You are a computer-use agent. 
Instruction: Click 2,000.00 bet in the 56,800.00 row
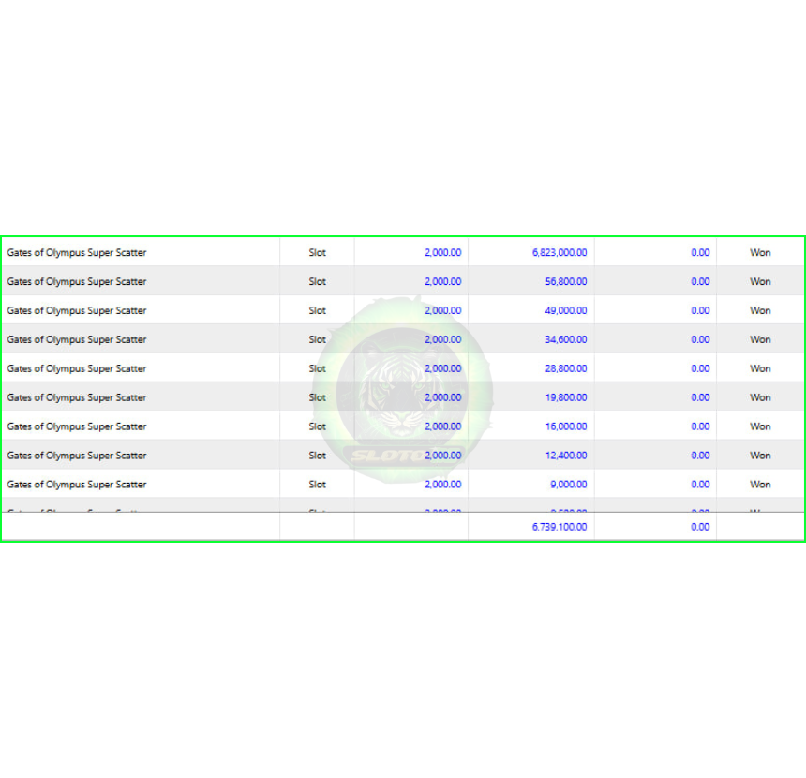[443, 281]
